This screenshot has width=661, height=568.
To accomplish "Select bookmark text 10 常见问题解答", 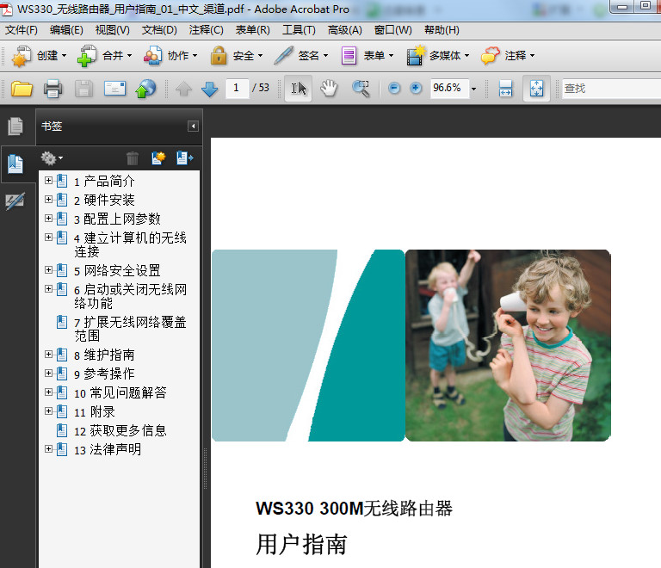I will coord(120,392).
